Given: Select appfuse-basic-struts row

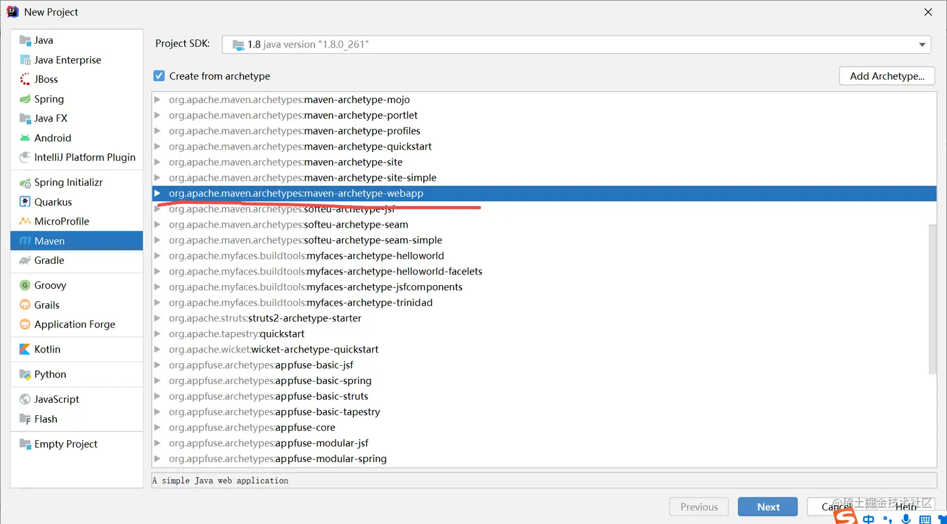Looking at the screenshot, I should tap(544, 396).
